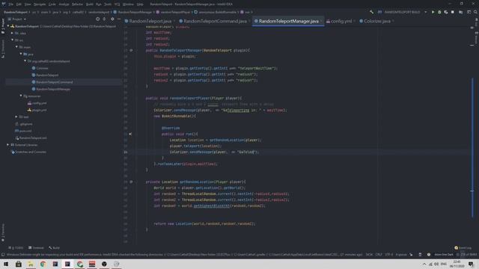
Task: Click the green Debug bug icon
Action: tap(439, 12)
